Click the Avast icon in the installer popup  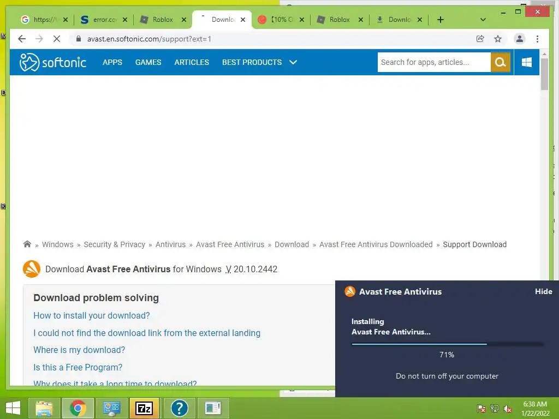click(x=350, y=291)
